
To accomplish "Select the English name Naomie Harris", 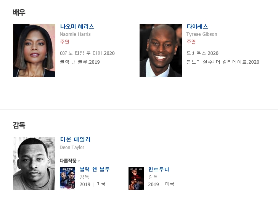I will 75,34.
